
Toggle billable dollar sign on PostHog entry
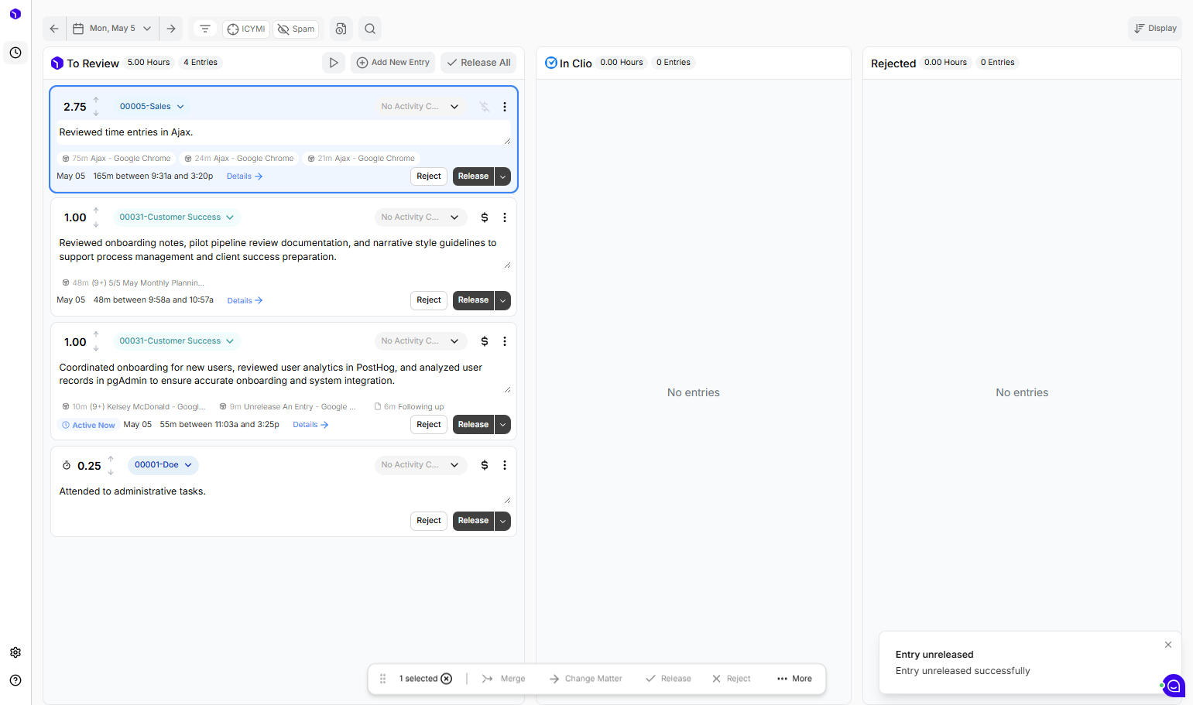click(485, 341)
